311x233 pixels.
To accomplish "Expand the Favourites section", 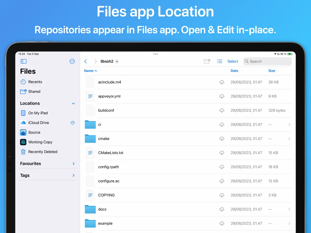I will [x=74, y=164].
